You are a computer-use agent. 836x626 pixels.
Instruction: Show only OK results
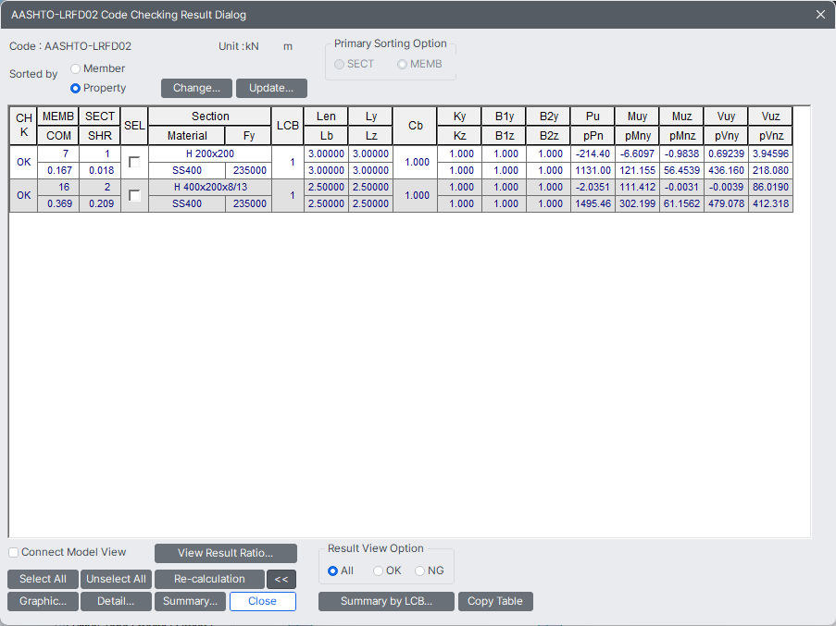[378, 571]
